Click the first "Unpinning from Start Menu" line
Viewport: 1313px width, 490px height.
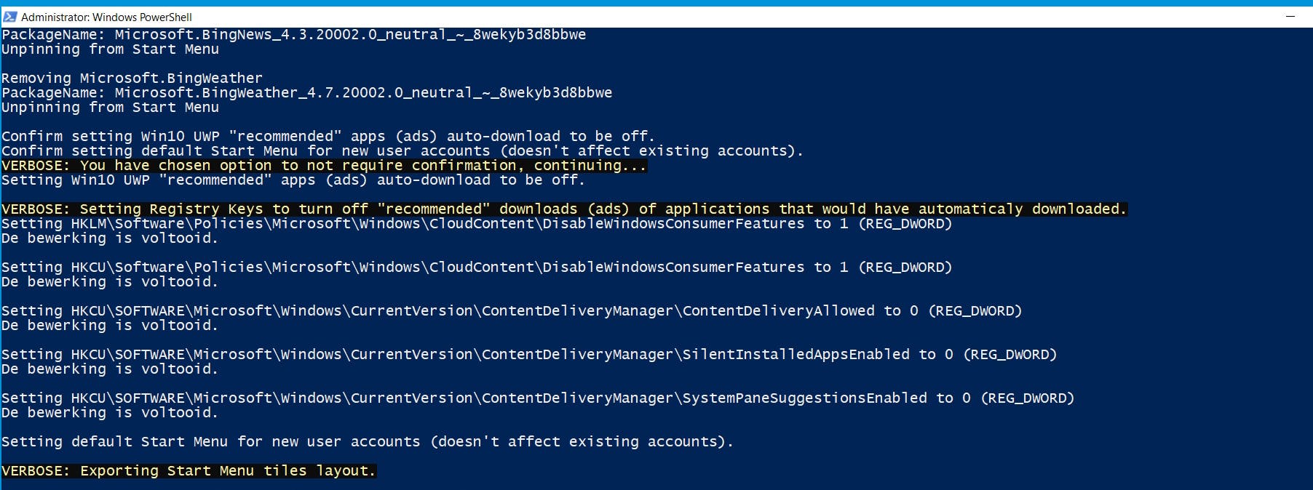(x=110, y=49)
